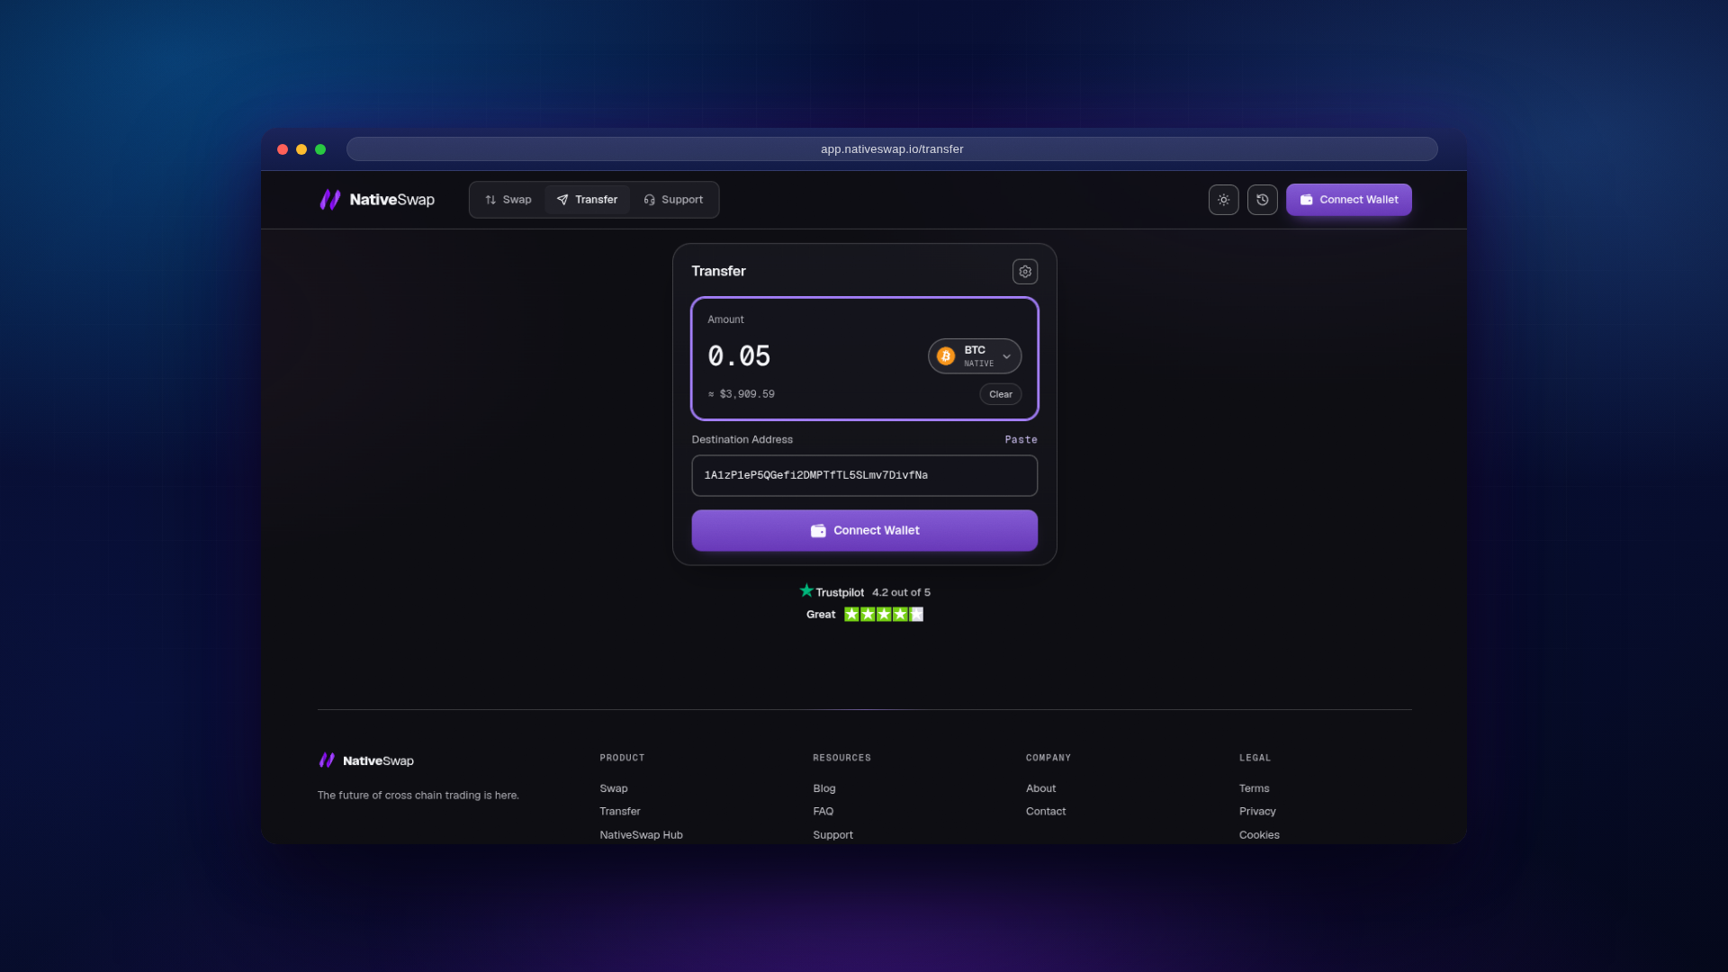Select the Transfer tab
Image resolution: width=1728 pixels, height=972 pixels.
[x=587, y=200]
